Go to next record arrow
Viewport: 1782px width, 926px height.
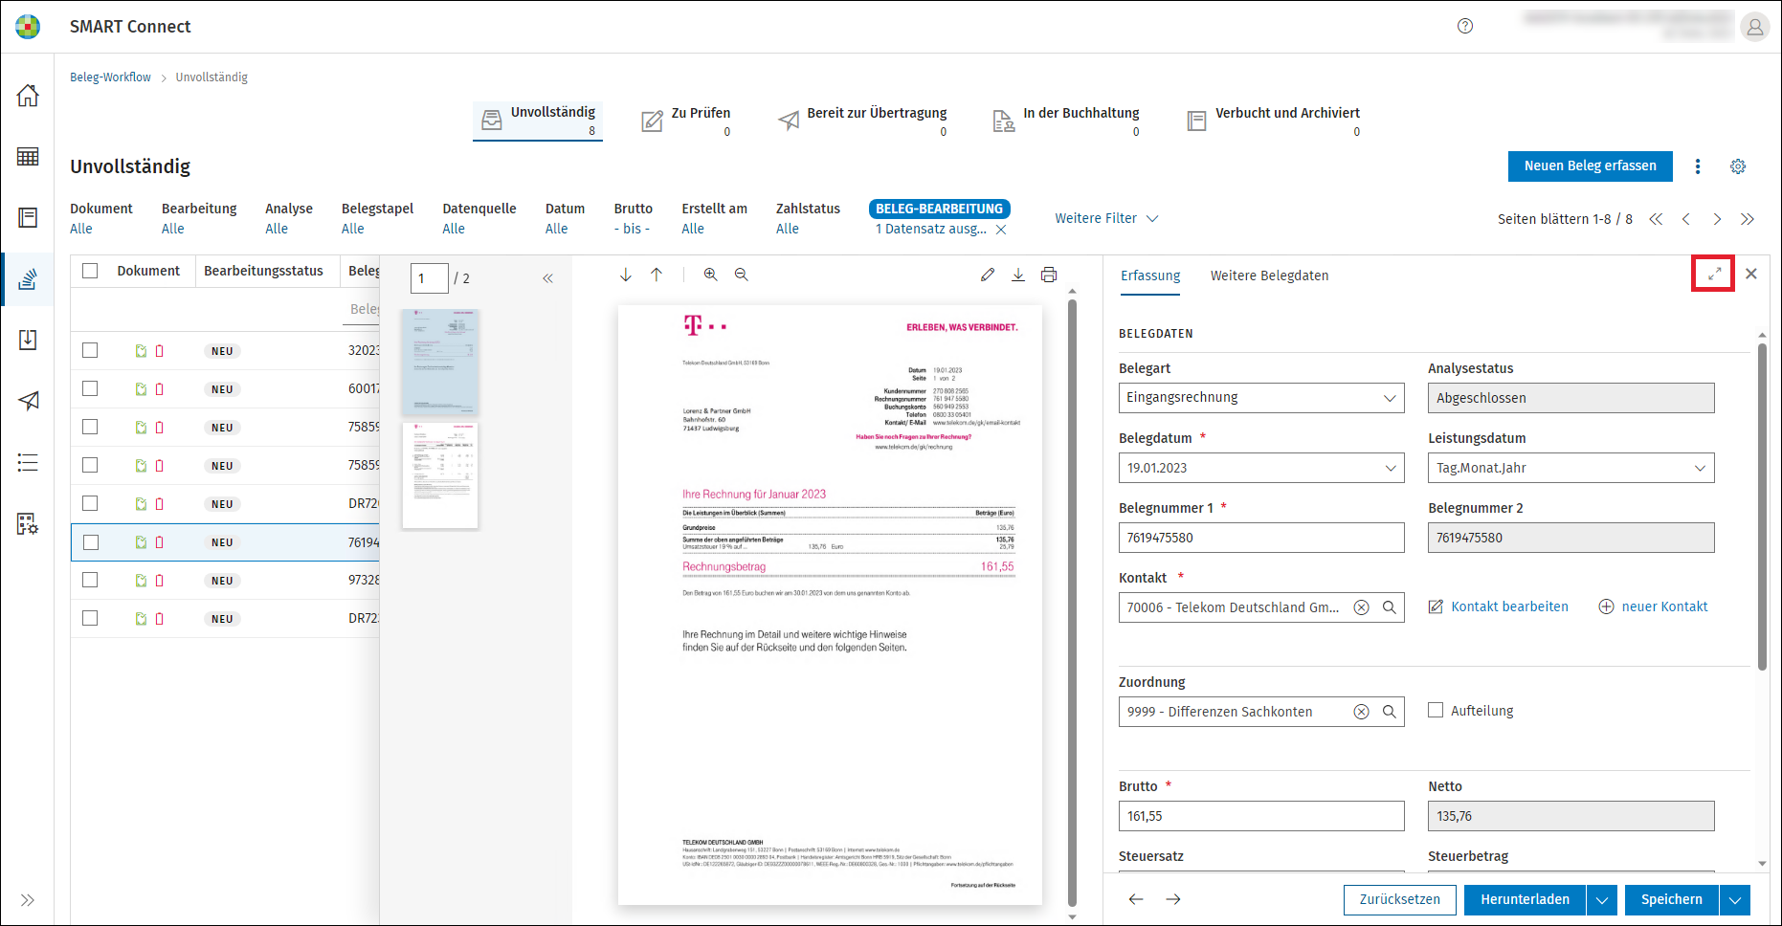(1173, 899)
